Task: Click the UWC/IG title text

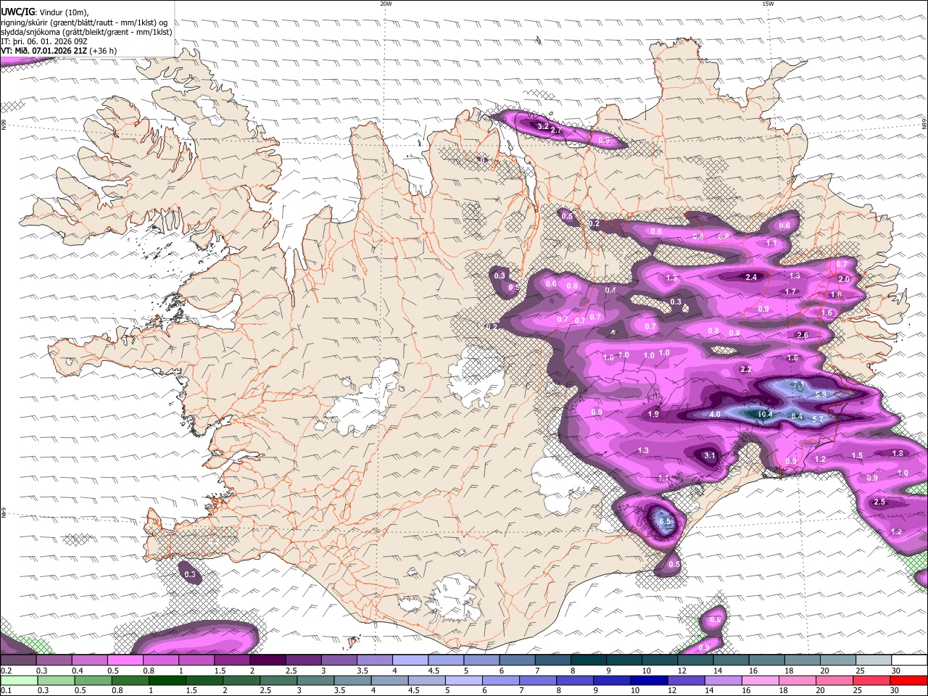Action: [x=17, y=12]
